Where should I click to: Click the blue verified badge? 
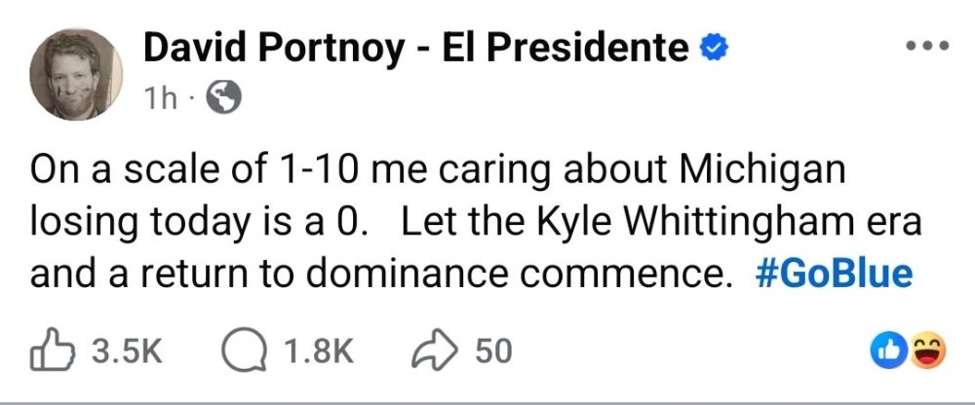point(714,46)
